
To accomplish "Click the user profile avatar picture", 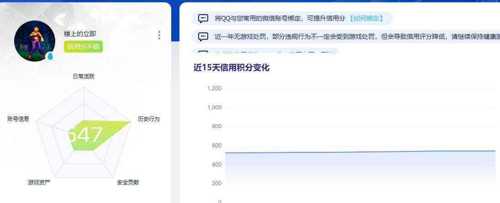I will 34,41.
